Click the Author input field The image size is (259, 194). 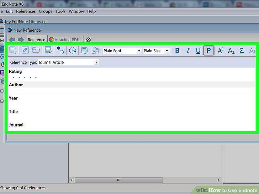point(132,91)
